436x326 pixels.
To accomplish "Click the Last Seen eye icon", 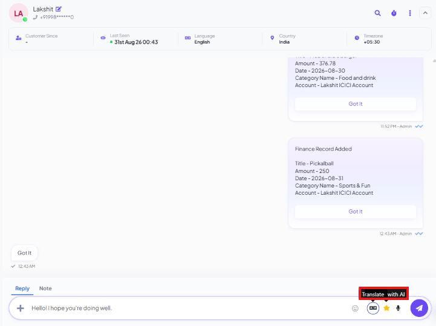I will coord(103,38).
